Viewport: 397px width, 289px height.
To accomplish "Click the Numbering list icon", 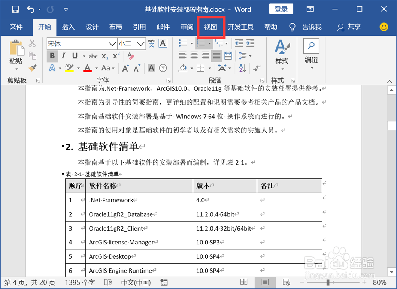I will [201, 43].
